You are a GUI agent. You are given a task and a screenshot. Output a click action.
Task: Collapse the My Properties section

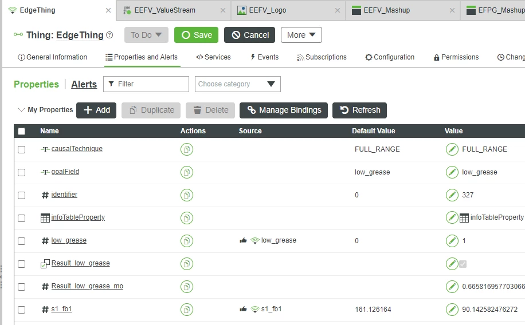click(x=21, y=110)
